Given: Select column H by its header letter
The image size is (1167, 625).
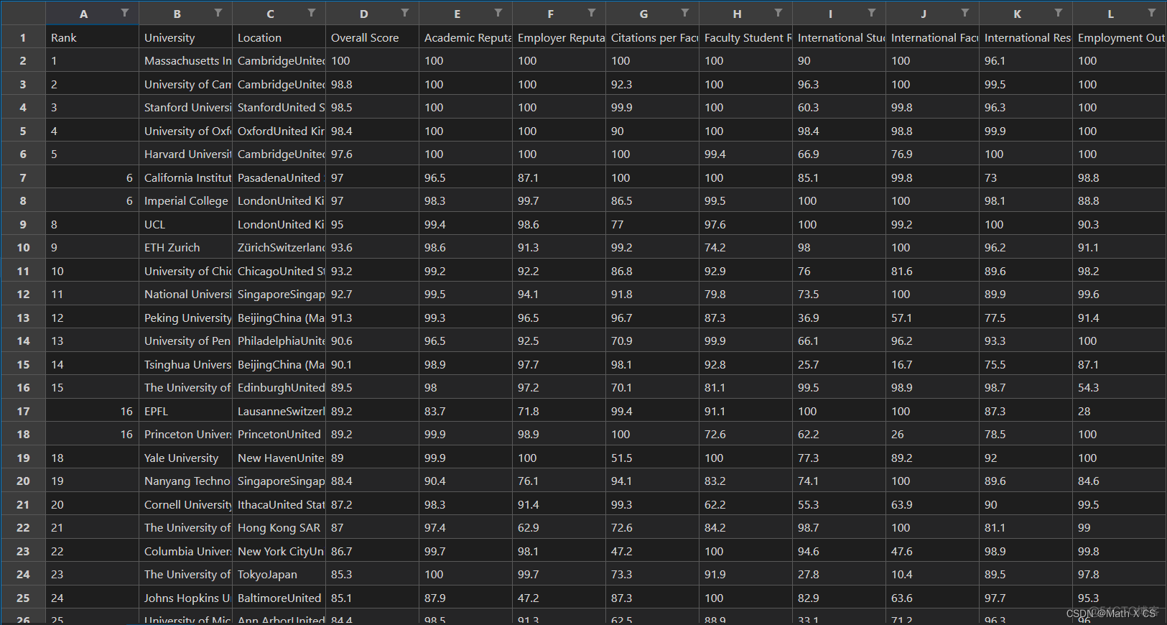Looking at the screenshot, I should pos(737,14).
